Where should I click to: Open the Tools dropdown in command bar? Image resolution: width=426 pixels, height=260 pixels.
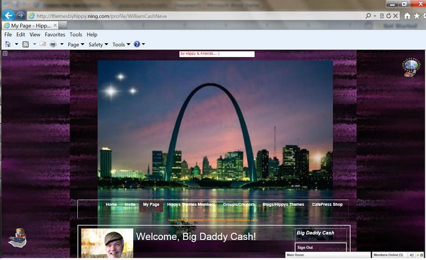120,44
